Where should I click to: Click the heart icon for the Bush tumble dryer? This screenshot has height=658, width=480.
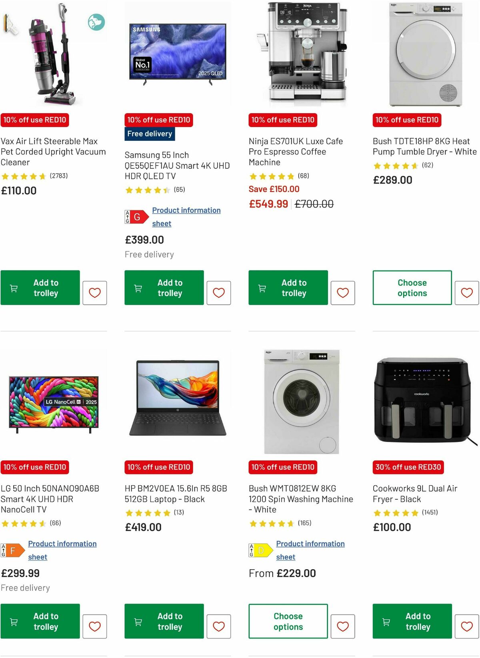467,292
